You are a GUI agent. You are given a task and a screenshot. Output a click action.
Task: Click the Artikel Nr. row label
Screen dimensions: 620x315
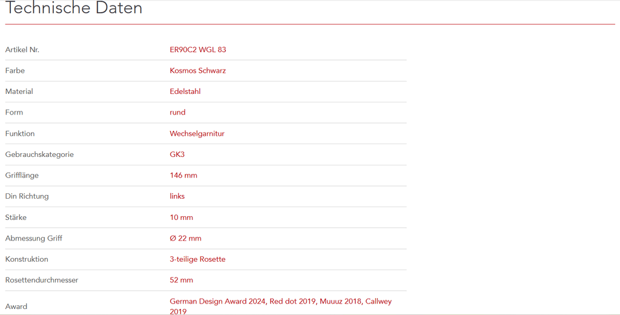pos(22,50)
